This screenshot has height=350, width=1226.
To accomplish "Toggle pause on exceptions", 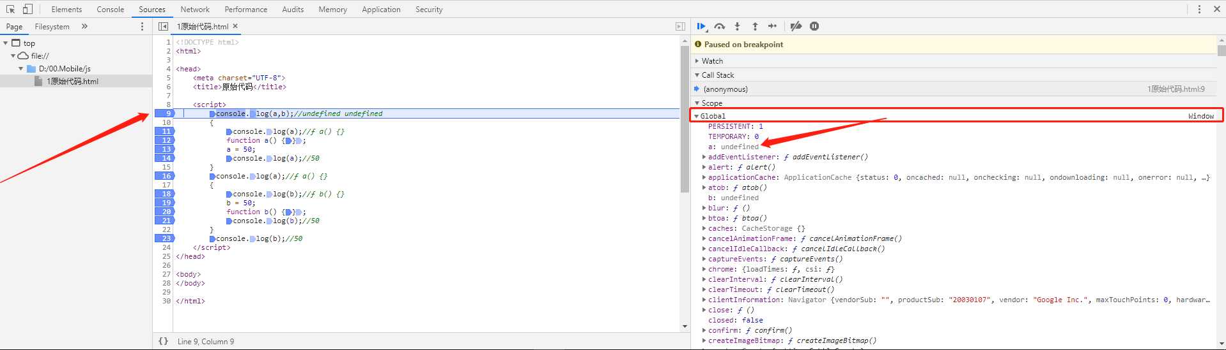I will point(814,26).
